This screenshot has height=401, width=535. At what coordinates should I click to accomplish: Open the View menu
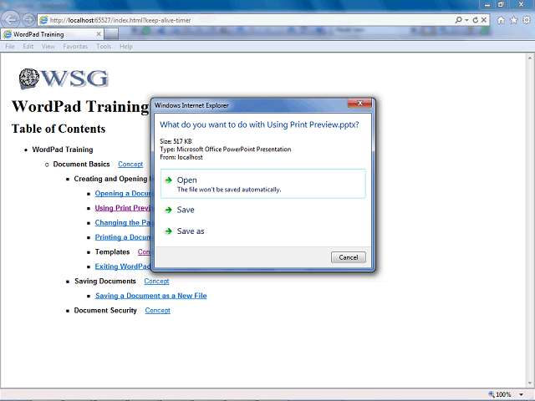pos(48,47)
